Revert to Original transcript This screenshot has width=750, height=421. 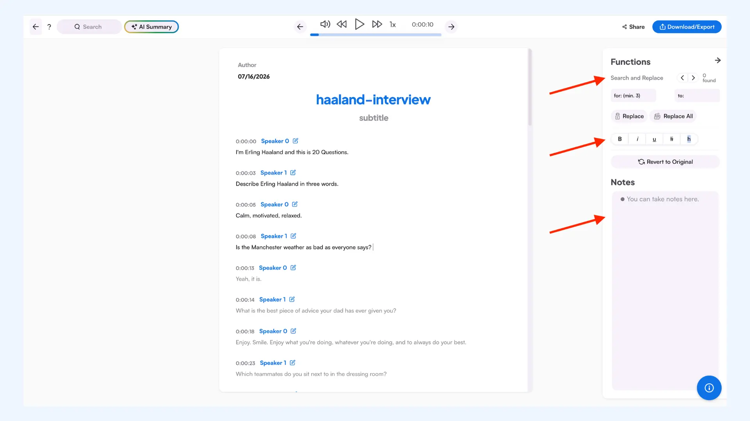point(665,162)
